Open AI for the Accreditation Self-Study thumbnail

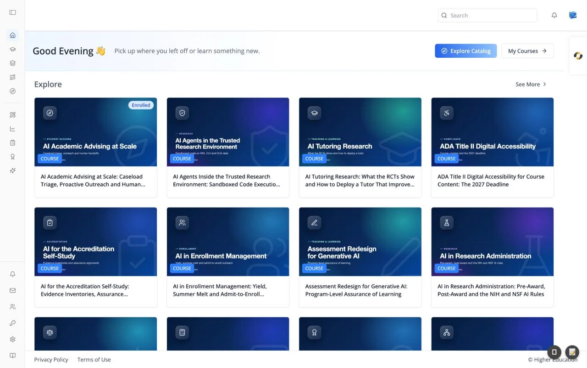pyautogui.click(x=95, y=242)
